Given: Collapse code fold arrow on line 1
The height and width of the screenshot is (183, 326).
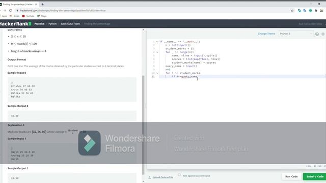Looking at the screenshot, I should click(x=157, y=42).
